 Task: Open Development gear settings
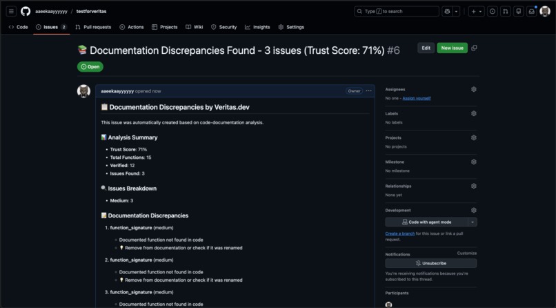pyautogui.click(x=474, y=210)
